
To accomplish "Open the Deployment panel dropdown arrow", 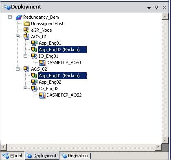I will tap(149, 8).
